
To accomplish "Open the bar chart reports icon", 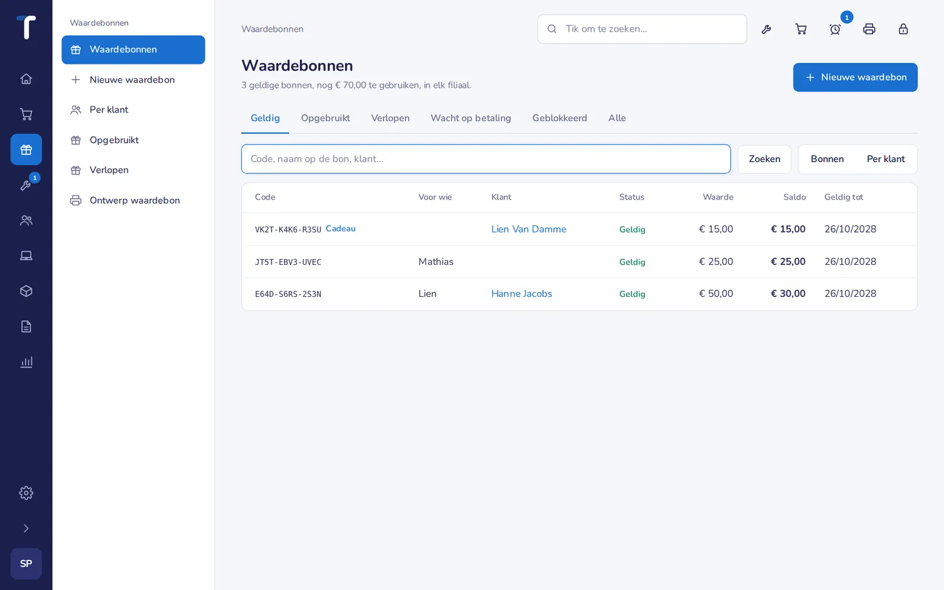I will [x=26, y=362].
